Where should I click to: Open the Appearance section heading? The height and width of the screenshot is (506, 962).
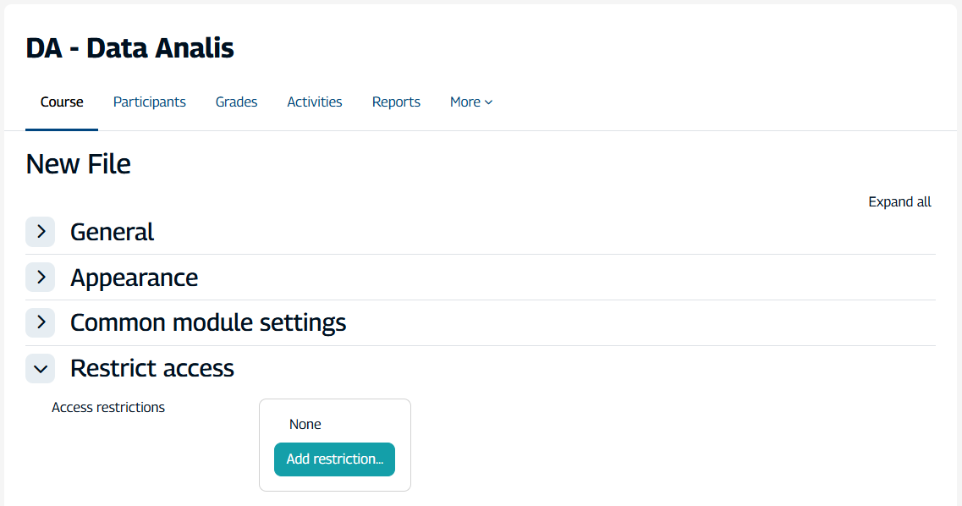pos(134,278)
